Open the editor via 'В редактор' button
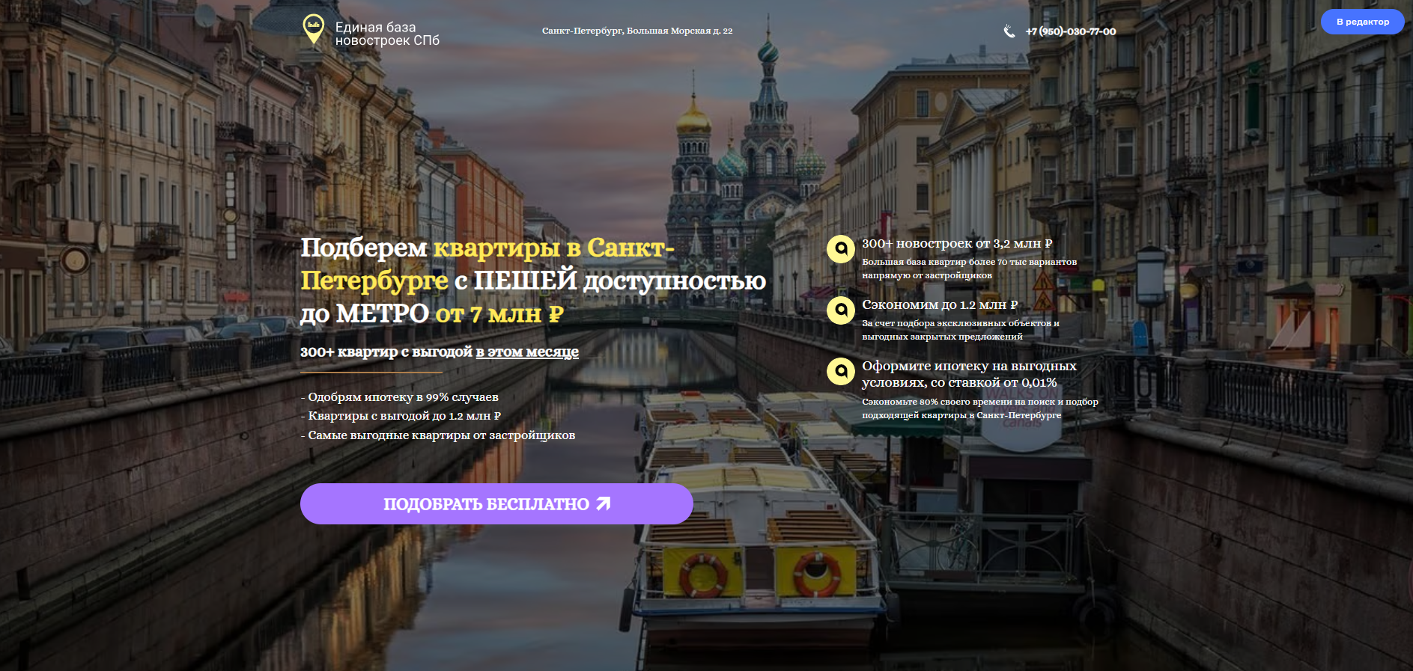 1362,22
